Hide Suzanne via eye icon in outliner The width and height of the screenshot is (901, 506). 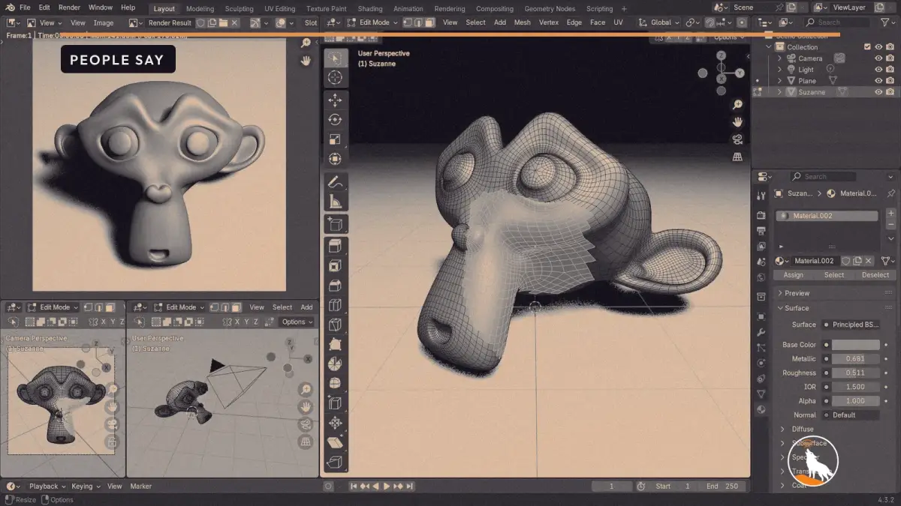[x=878, y=92]
